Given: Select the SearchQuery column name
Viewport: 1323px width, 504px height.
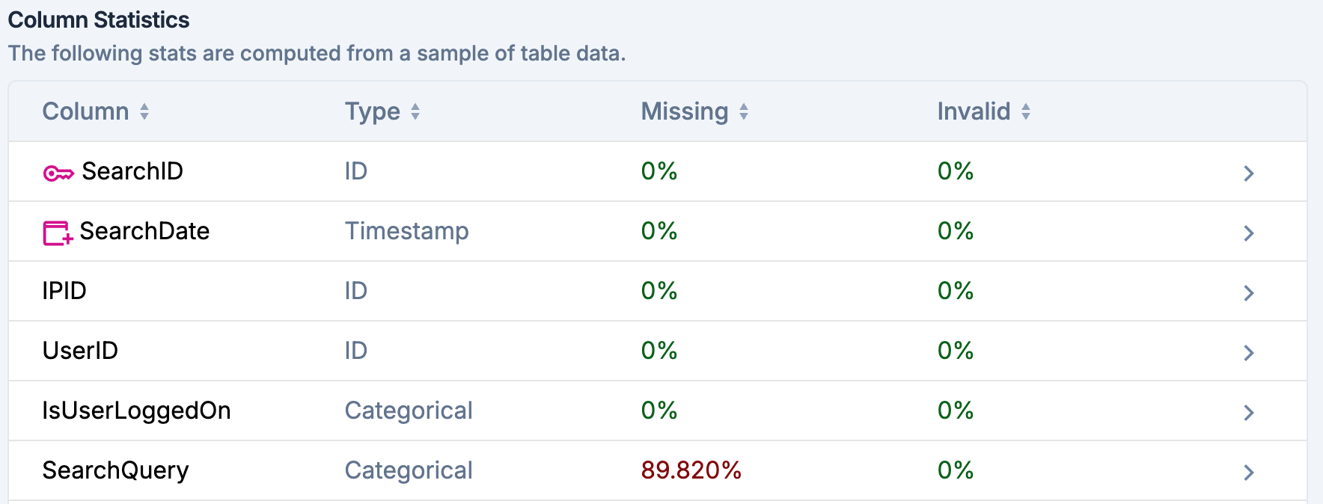Looking at the screenshot, I should pos(115,470).
